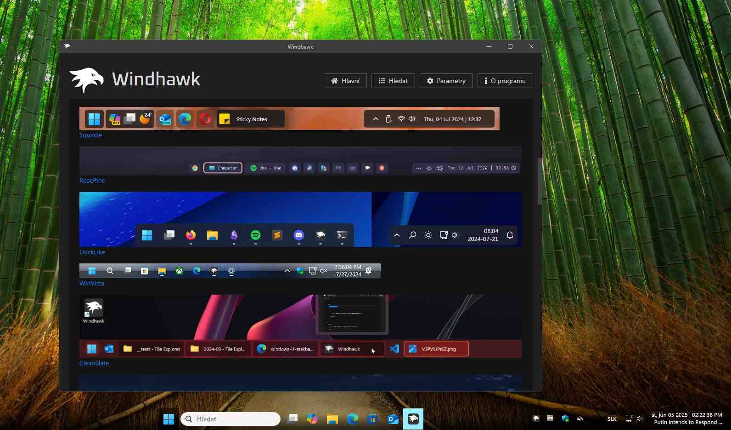This screenshot has height=430, width=731.
Task: Open Task View from the taskbar
Action: 292,419
